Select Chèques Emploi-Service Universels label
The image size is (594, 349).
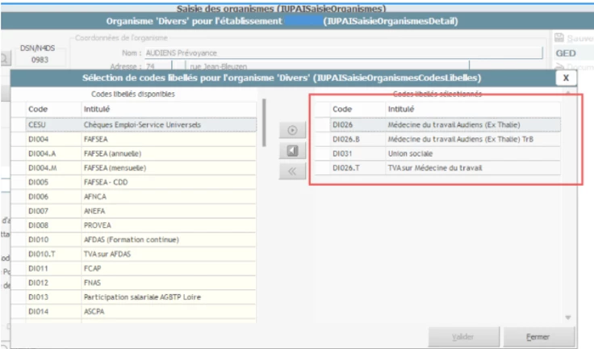pyautogui.click(x=142, y=124)
